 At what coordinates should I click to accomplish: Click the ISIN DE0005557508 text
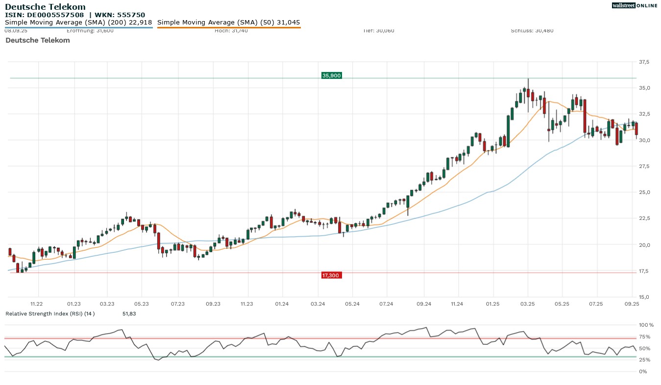click(x=45, y=15)
